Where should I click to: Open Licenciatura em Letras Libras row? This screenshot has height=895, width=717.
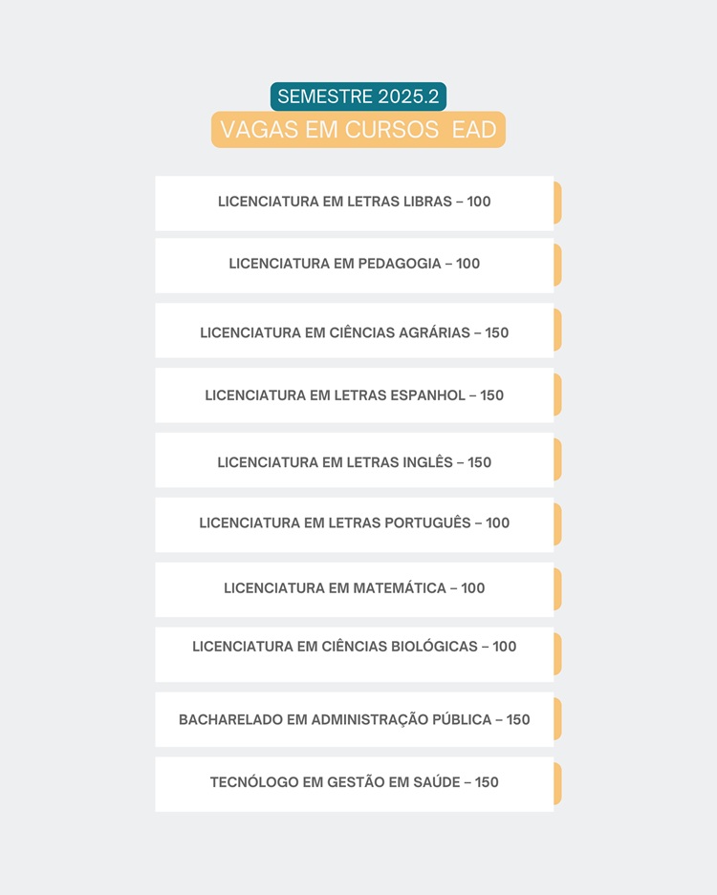354,202
